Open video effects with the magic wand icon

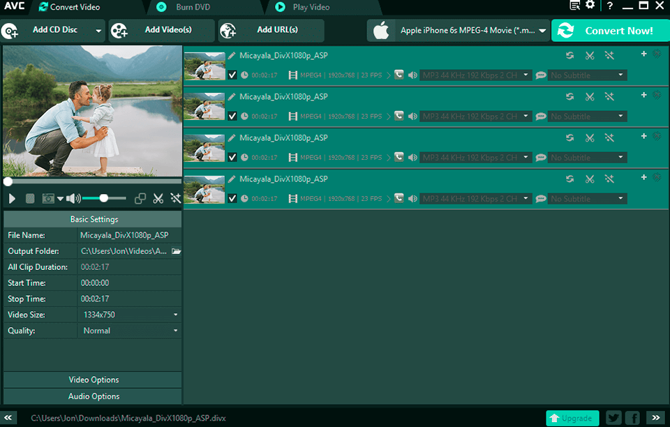[x=175, y=198]
